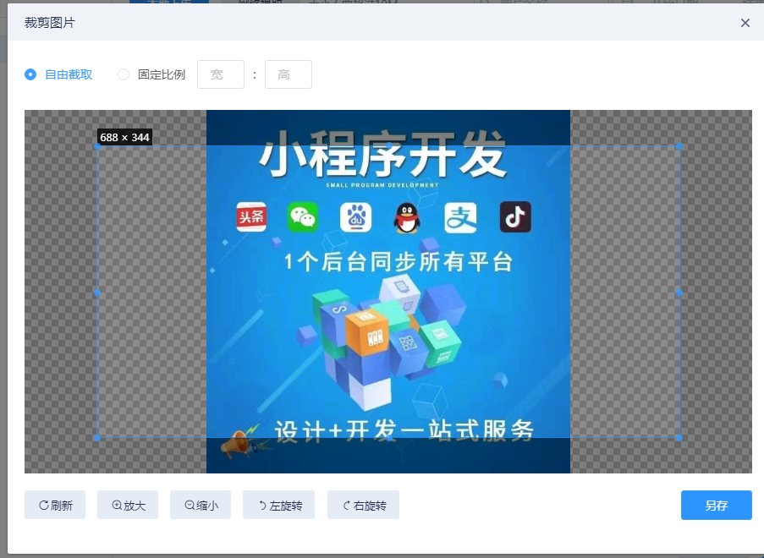Close the 裁剪图片 dialog
This screenshot has width=764, height=558.
(745, 23)
